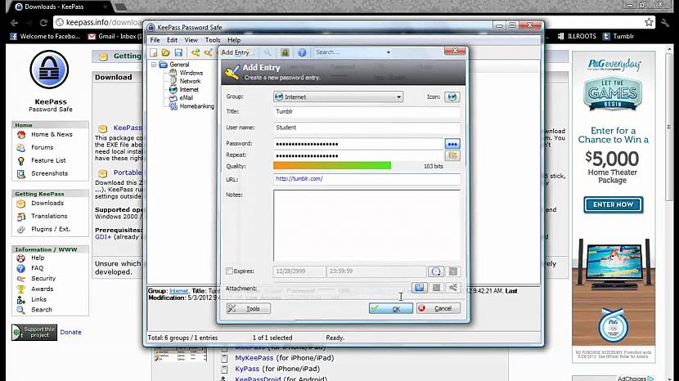Select the Internet group in tree
This screenshot has width=679, height=381.
pyautogui.click(x=189, y=90)
